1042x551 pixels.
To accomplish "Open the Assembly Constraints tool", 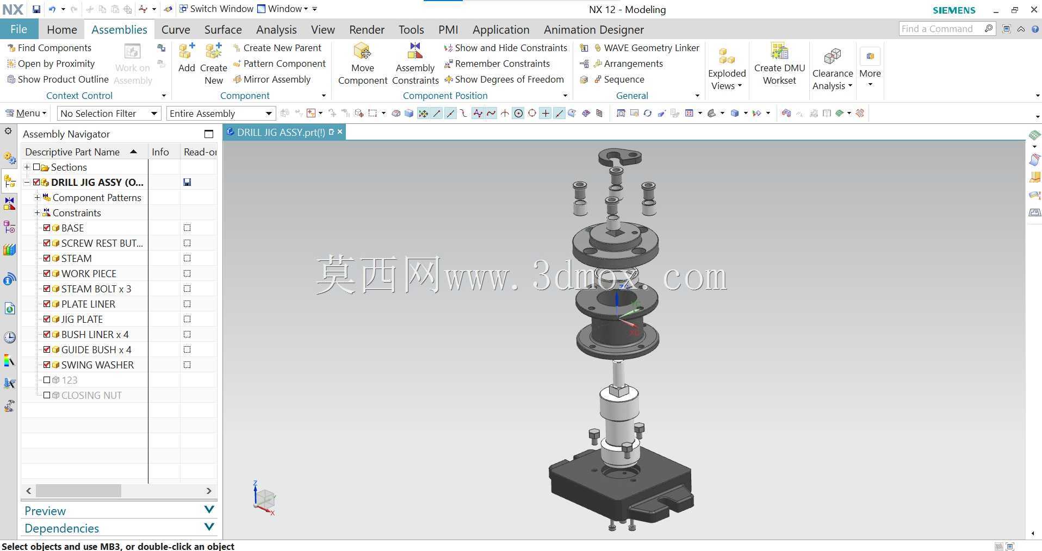I will point(415,64).
